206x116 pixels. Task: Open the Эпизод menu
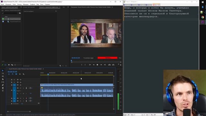tap(19, 4)
